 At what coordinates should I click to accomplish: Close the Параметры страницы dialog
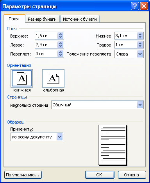point(144,6)
